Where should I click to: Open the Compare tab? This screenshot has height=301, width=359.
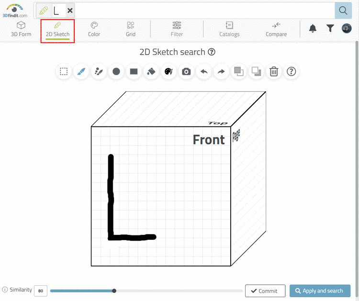[276, 29]
